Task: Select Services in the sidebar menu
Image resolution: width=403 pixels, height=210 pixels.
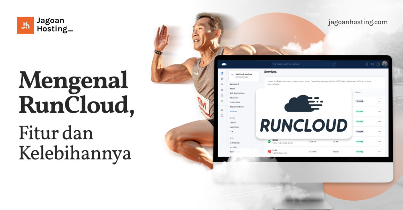Action: [233, 111]
